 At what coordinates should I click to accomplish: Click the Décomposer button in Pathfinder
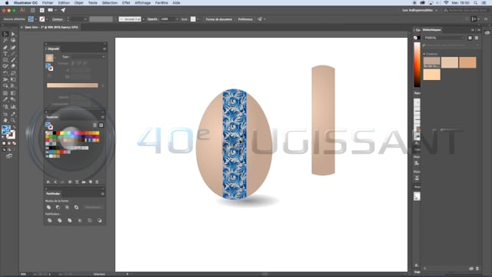pos(93,207)
